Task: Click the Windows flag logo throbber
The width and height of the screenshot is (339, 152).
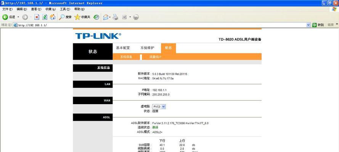Action: [334, 9]
